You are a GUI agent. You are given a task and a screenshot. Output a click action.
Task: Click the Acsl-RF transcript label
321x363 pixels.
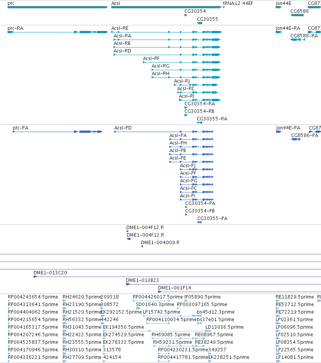pyautogui.click(x=151, y=58)
